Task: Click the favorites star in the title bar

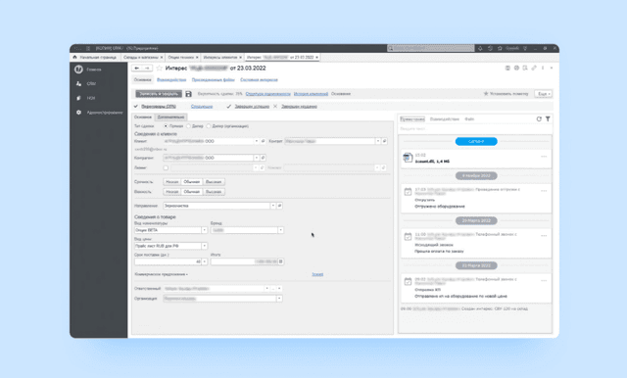Action: click(x=500, y=48)
